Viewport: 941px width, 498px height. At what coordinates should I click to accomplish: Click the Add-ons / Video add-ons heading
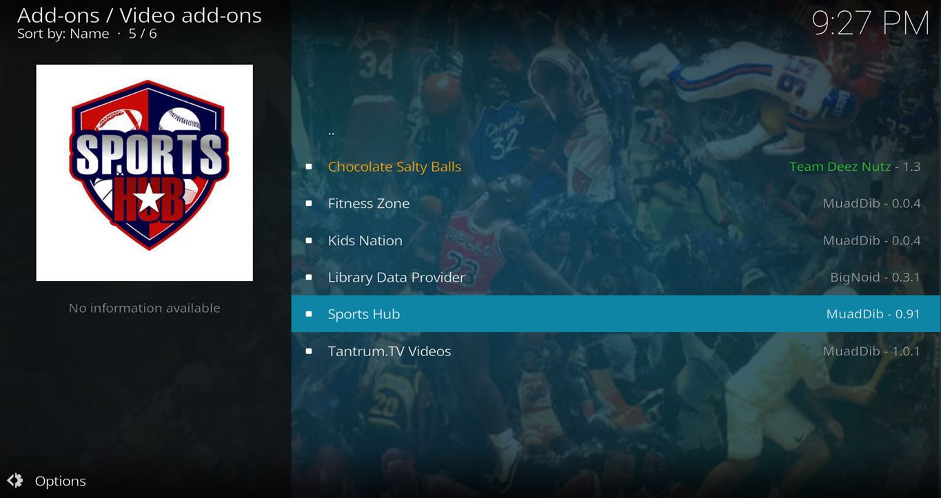click(x=139, y=14)
